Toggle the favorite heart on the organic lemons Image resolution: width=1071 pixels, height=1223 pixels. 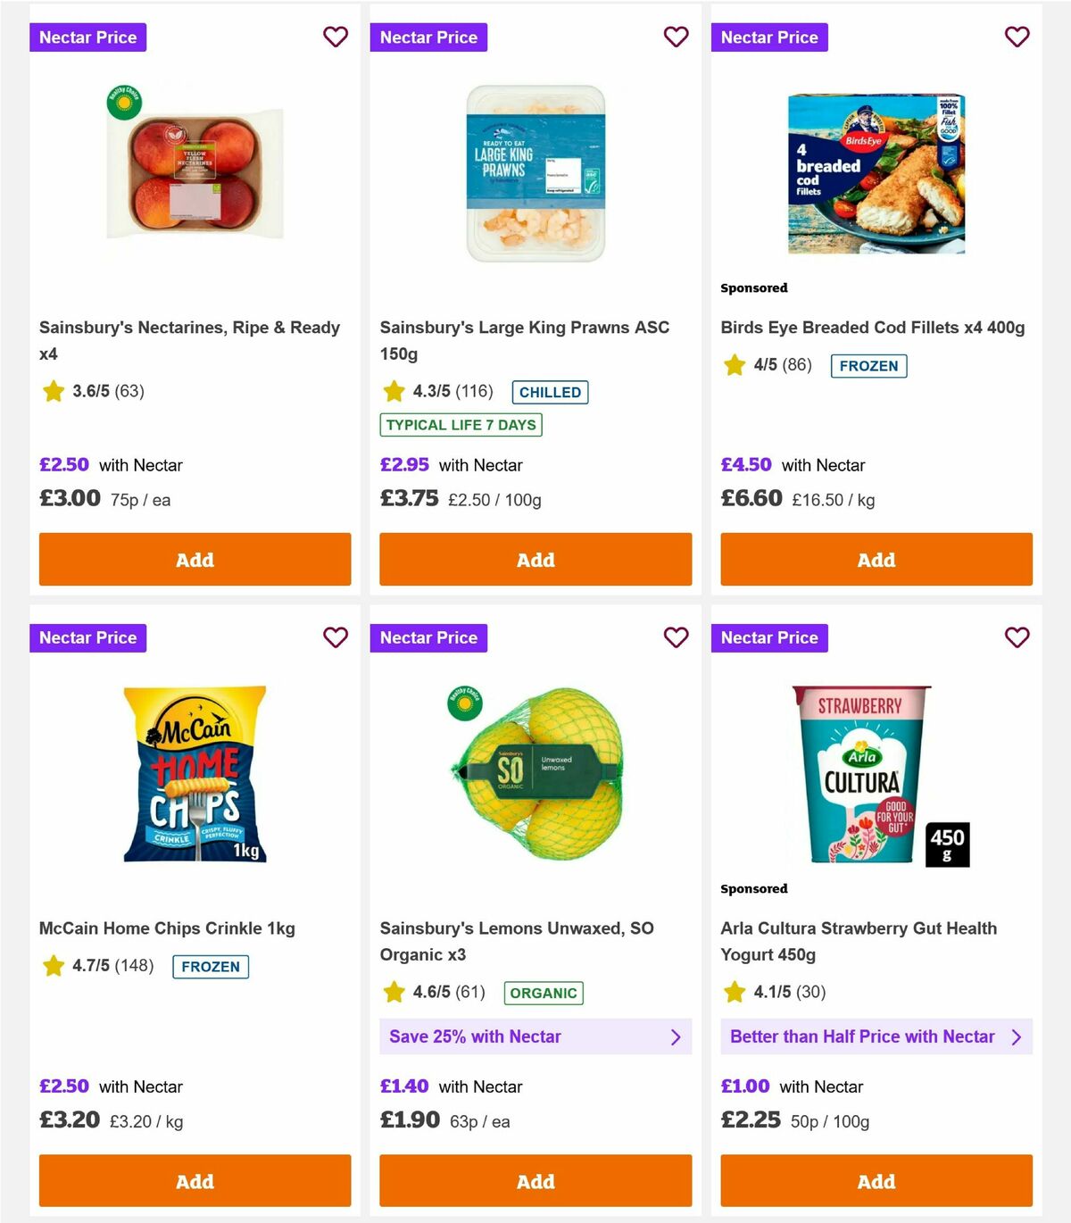pyautogui.click(x=676, y=637)
